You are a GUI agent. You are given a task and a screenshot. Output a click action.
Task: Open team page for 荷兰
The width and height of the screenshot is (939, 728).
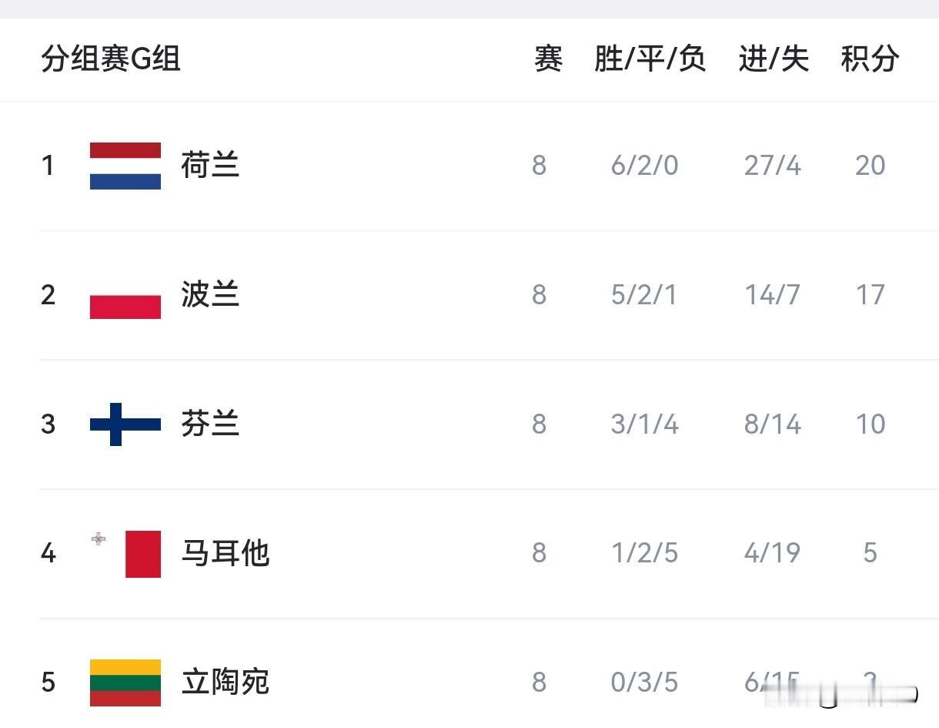[x=210, y=166]
